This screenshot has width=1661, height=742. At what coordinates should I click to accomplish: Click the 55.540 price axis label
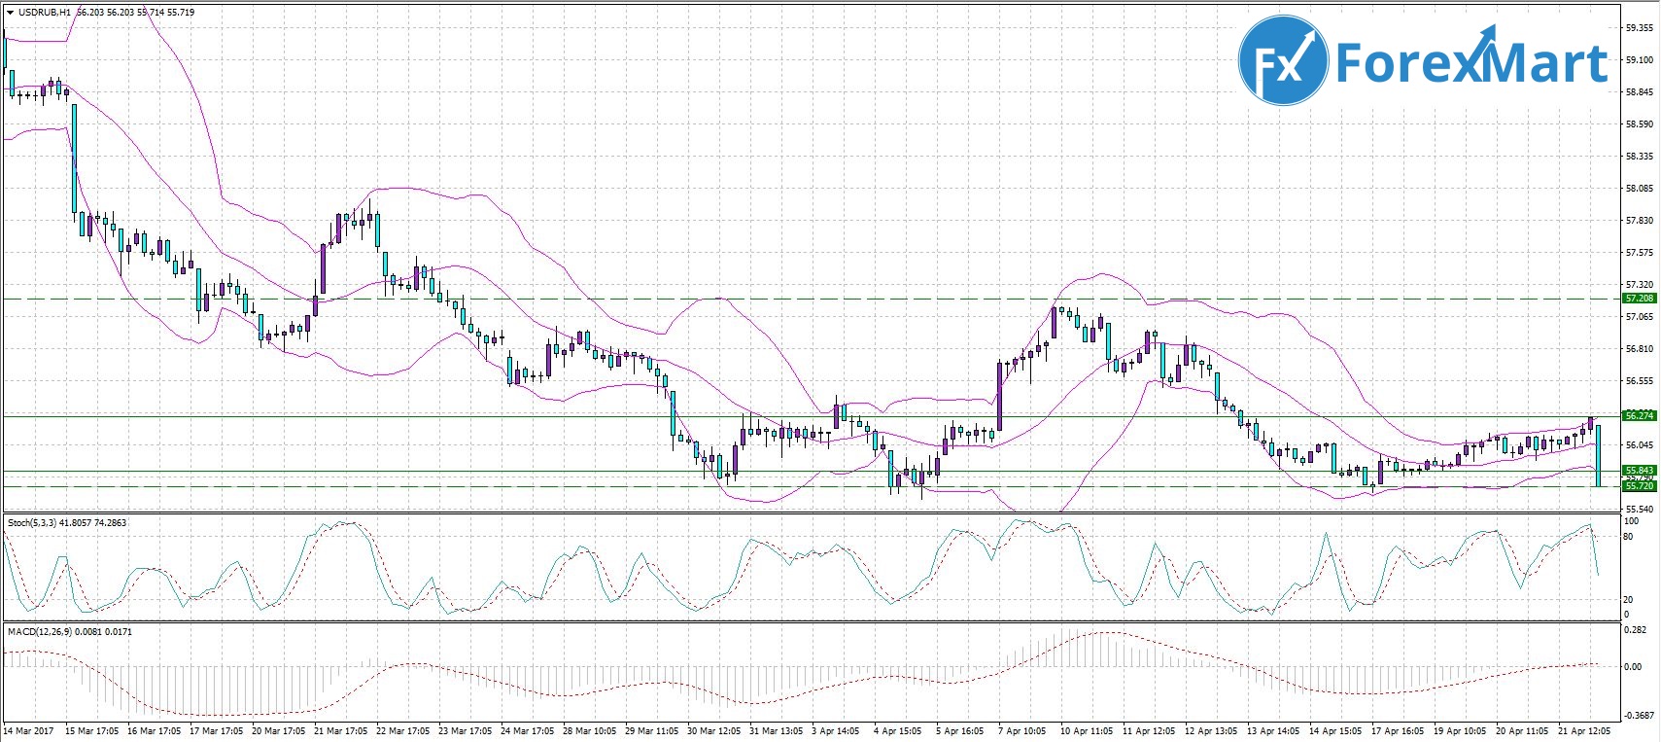click(1640, 510)
